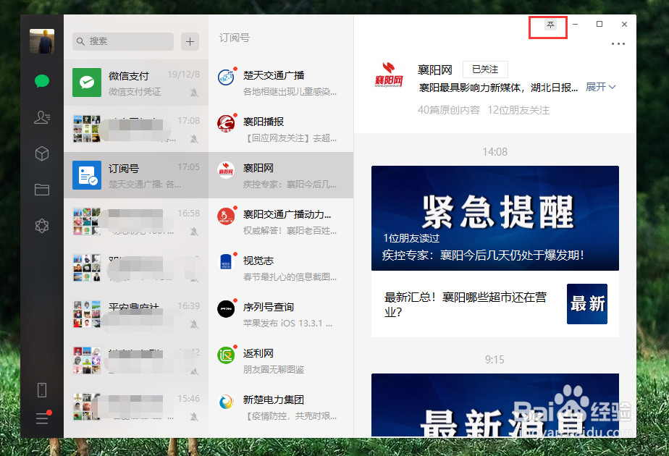This screenshot has height=456, width=669.
Task: Click the plus button to start chat
Action: point(190,41)
